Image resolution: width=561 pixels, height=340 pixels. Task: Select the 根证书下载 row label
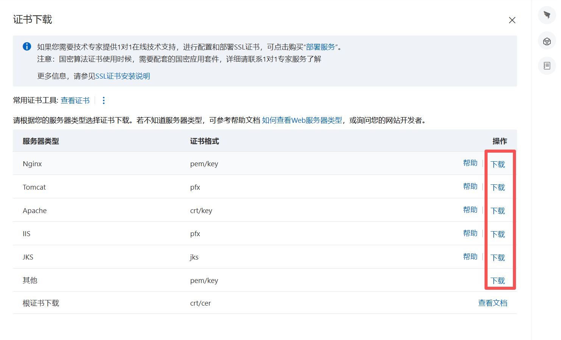click(41, 303)
